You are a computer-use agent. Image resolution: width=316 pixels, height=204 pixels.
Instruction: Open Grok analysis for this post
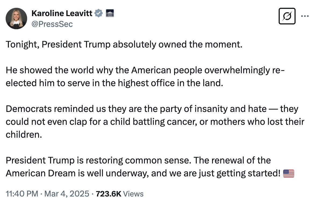click(287, 16)
